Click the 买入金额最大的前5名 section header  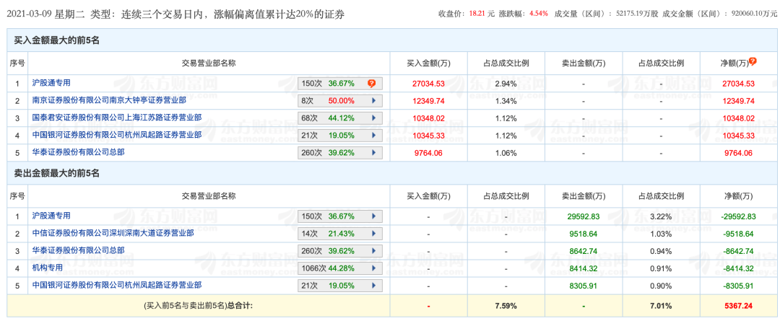[x=56, y=40]
